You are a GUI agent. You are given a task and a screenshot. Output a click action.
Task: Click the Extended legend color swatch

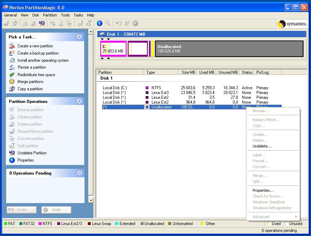[116, 224]
